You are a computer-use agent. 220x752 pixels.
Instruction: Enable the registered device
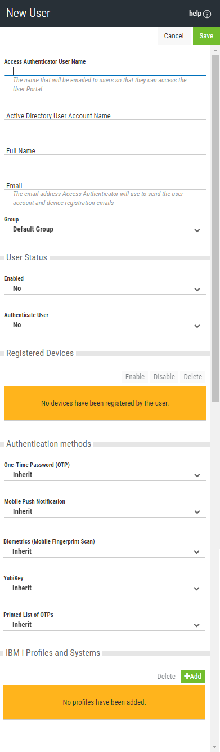pos(135,377)
